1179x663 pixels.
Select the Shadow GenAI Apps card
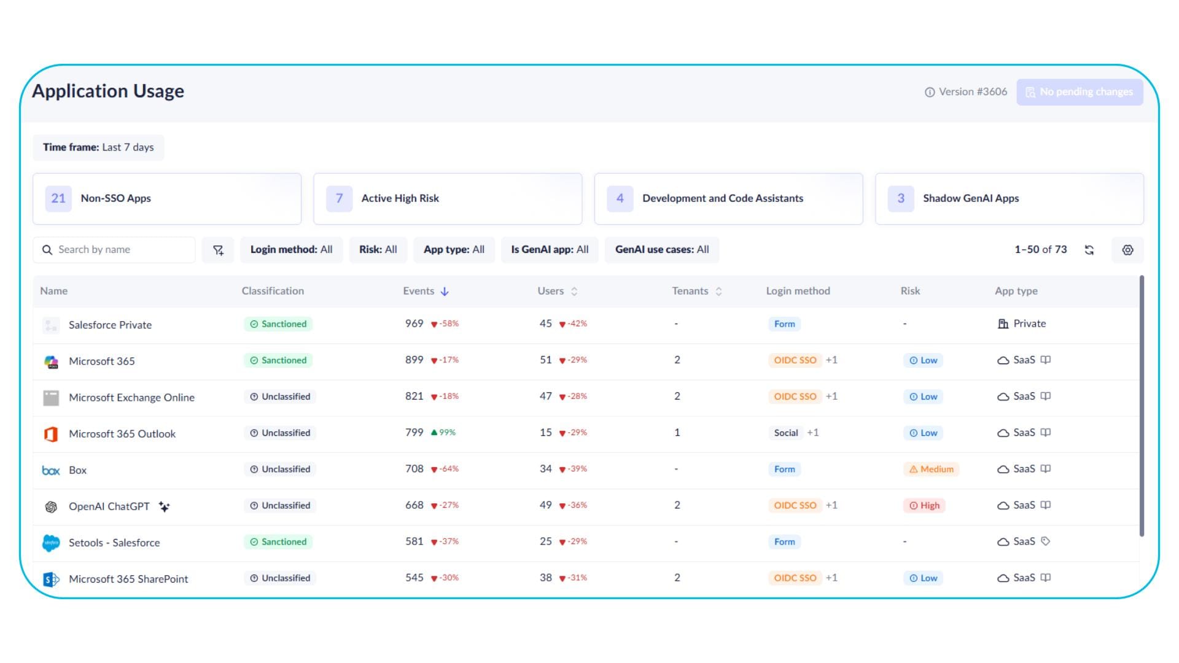point(1009,199)
